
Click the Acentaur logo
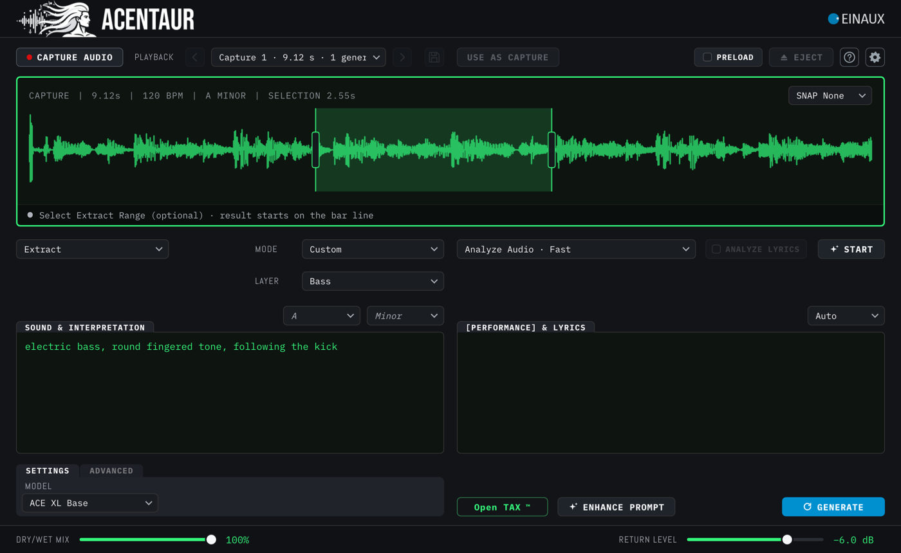[106, 19]
